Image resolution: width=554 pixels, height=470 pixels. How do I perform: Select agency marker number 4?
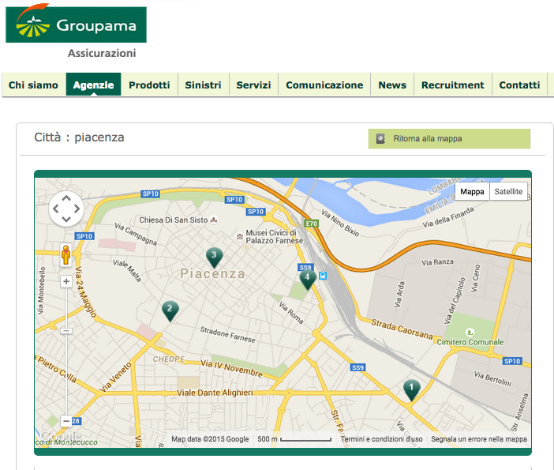click(x=308, y=280)
